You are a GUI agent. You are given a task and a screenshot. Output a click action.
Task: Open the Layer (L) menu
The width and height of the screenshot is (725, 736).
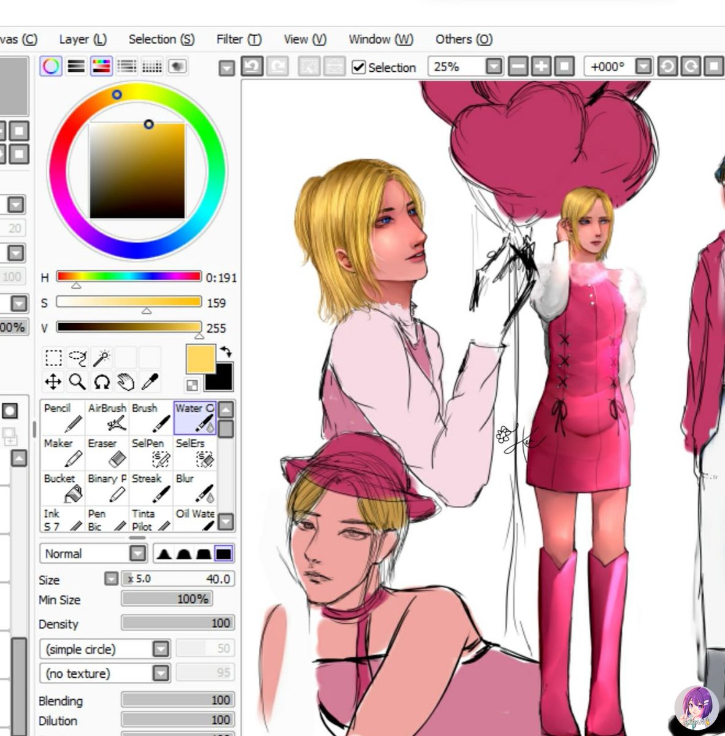click(x=83, y=39)
